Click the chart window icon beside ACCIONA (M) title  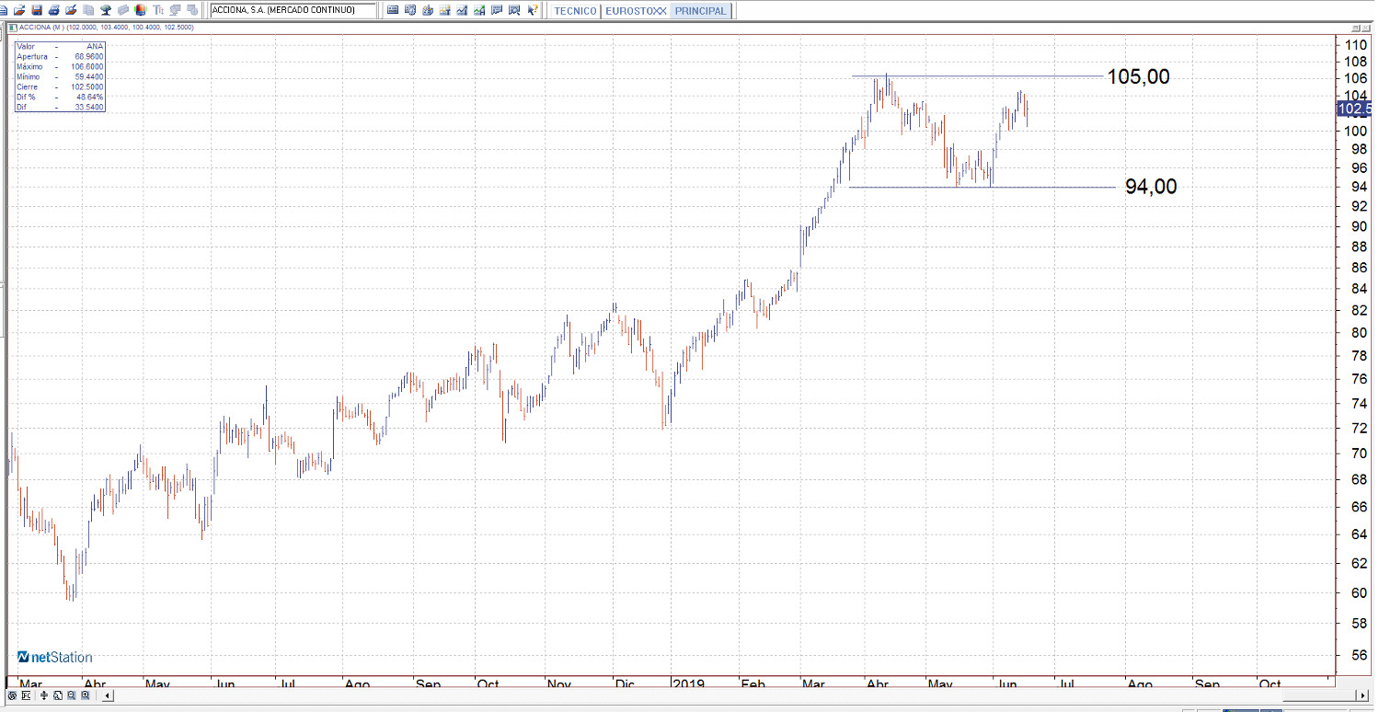tap(14, 28)
